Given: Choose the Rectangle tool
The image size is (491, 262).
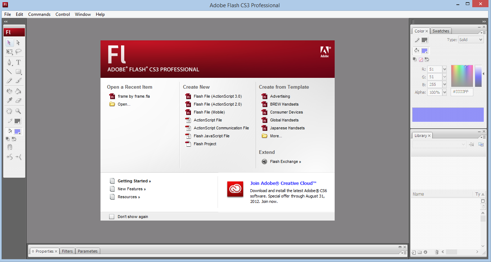Looking at the screenshot, I should pos(18,71).
